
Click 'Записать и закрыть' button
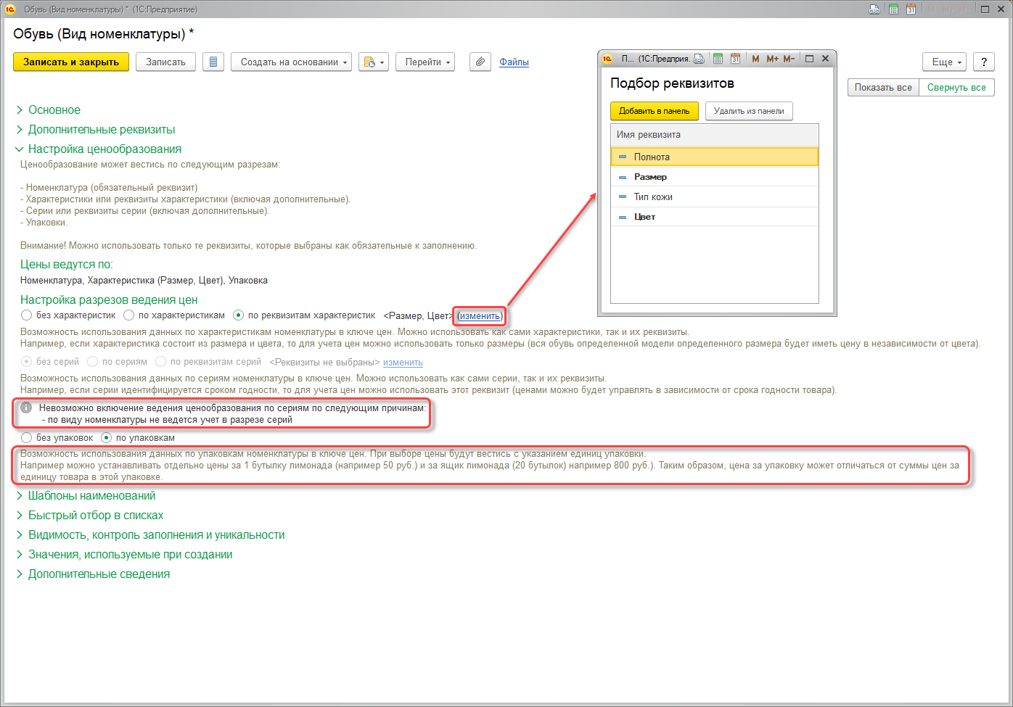pyautogui.click(x=71, y=62)
